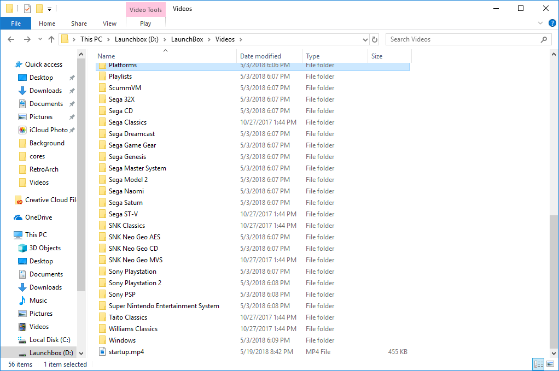
Task: Open the Customize Quick Access Toolbar dropdown
Action: click(50, 9)
